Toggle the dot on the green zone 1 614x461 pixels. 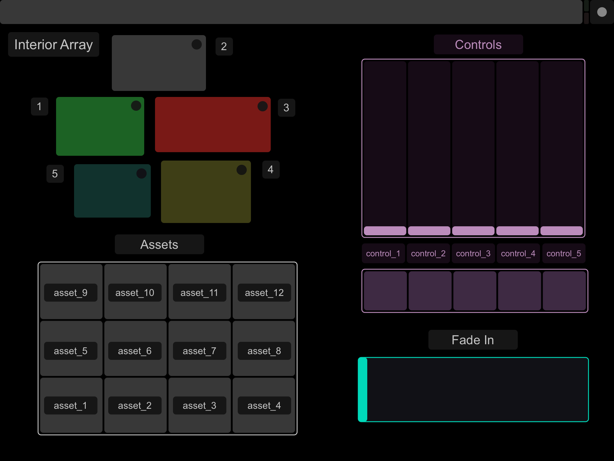[x=136, y=106]
